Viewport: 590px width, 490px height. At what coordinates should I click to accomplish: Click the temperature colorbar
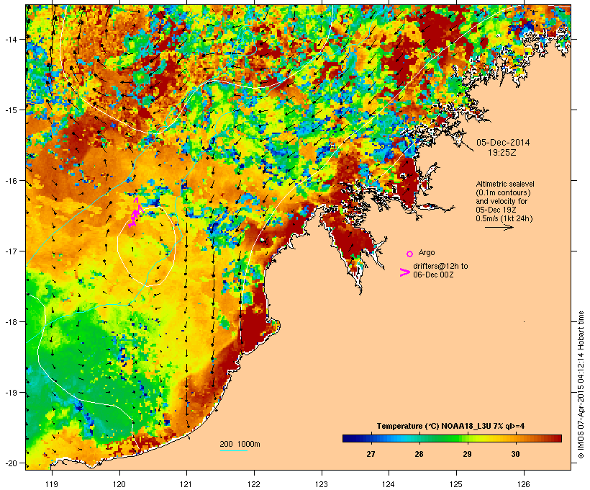tap(452, 438)
